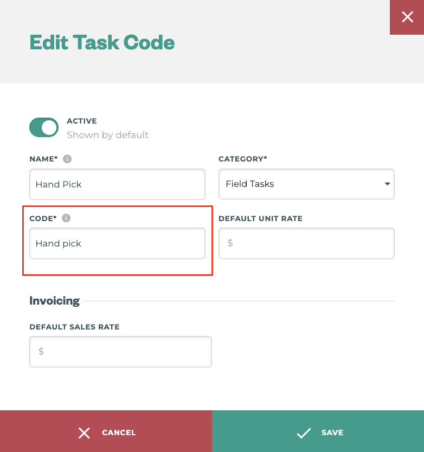The image size is (424, 452).
Task: Open the Category dropdown showing Field Tasks
Action: [306, 184]
